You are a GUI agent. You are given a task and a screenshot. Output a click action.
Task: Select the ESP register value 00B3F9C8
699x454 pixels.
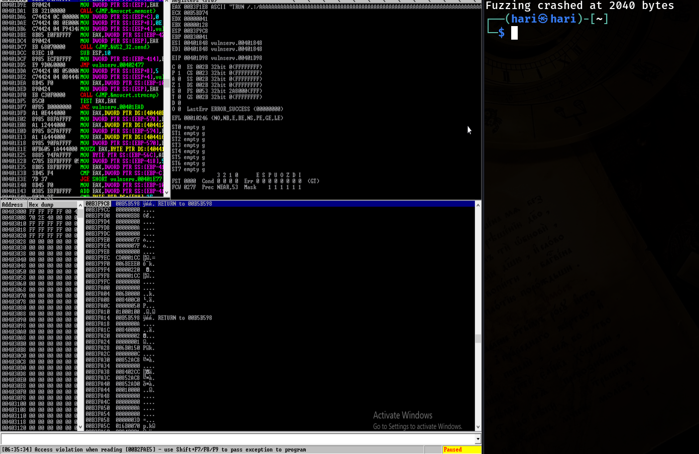(x=196, y=31)
